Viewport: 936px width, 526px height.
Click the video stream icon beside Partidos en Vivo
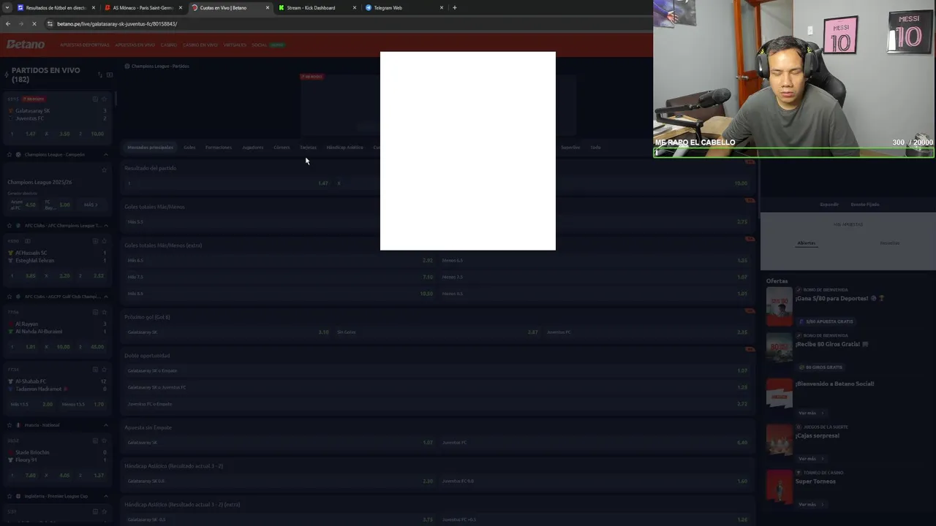(110, 75)
